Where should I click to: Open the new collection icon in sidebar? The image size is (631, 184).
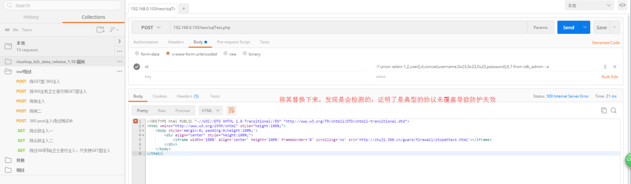pos(101,29)
